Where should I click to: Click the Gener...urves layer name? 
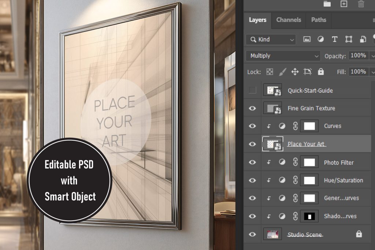pos(341,198)
